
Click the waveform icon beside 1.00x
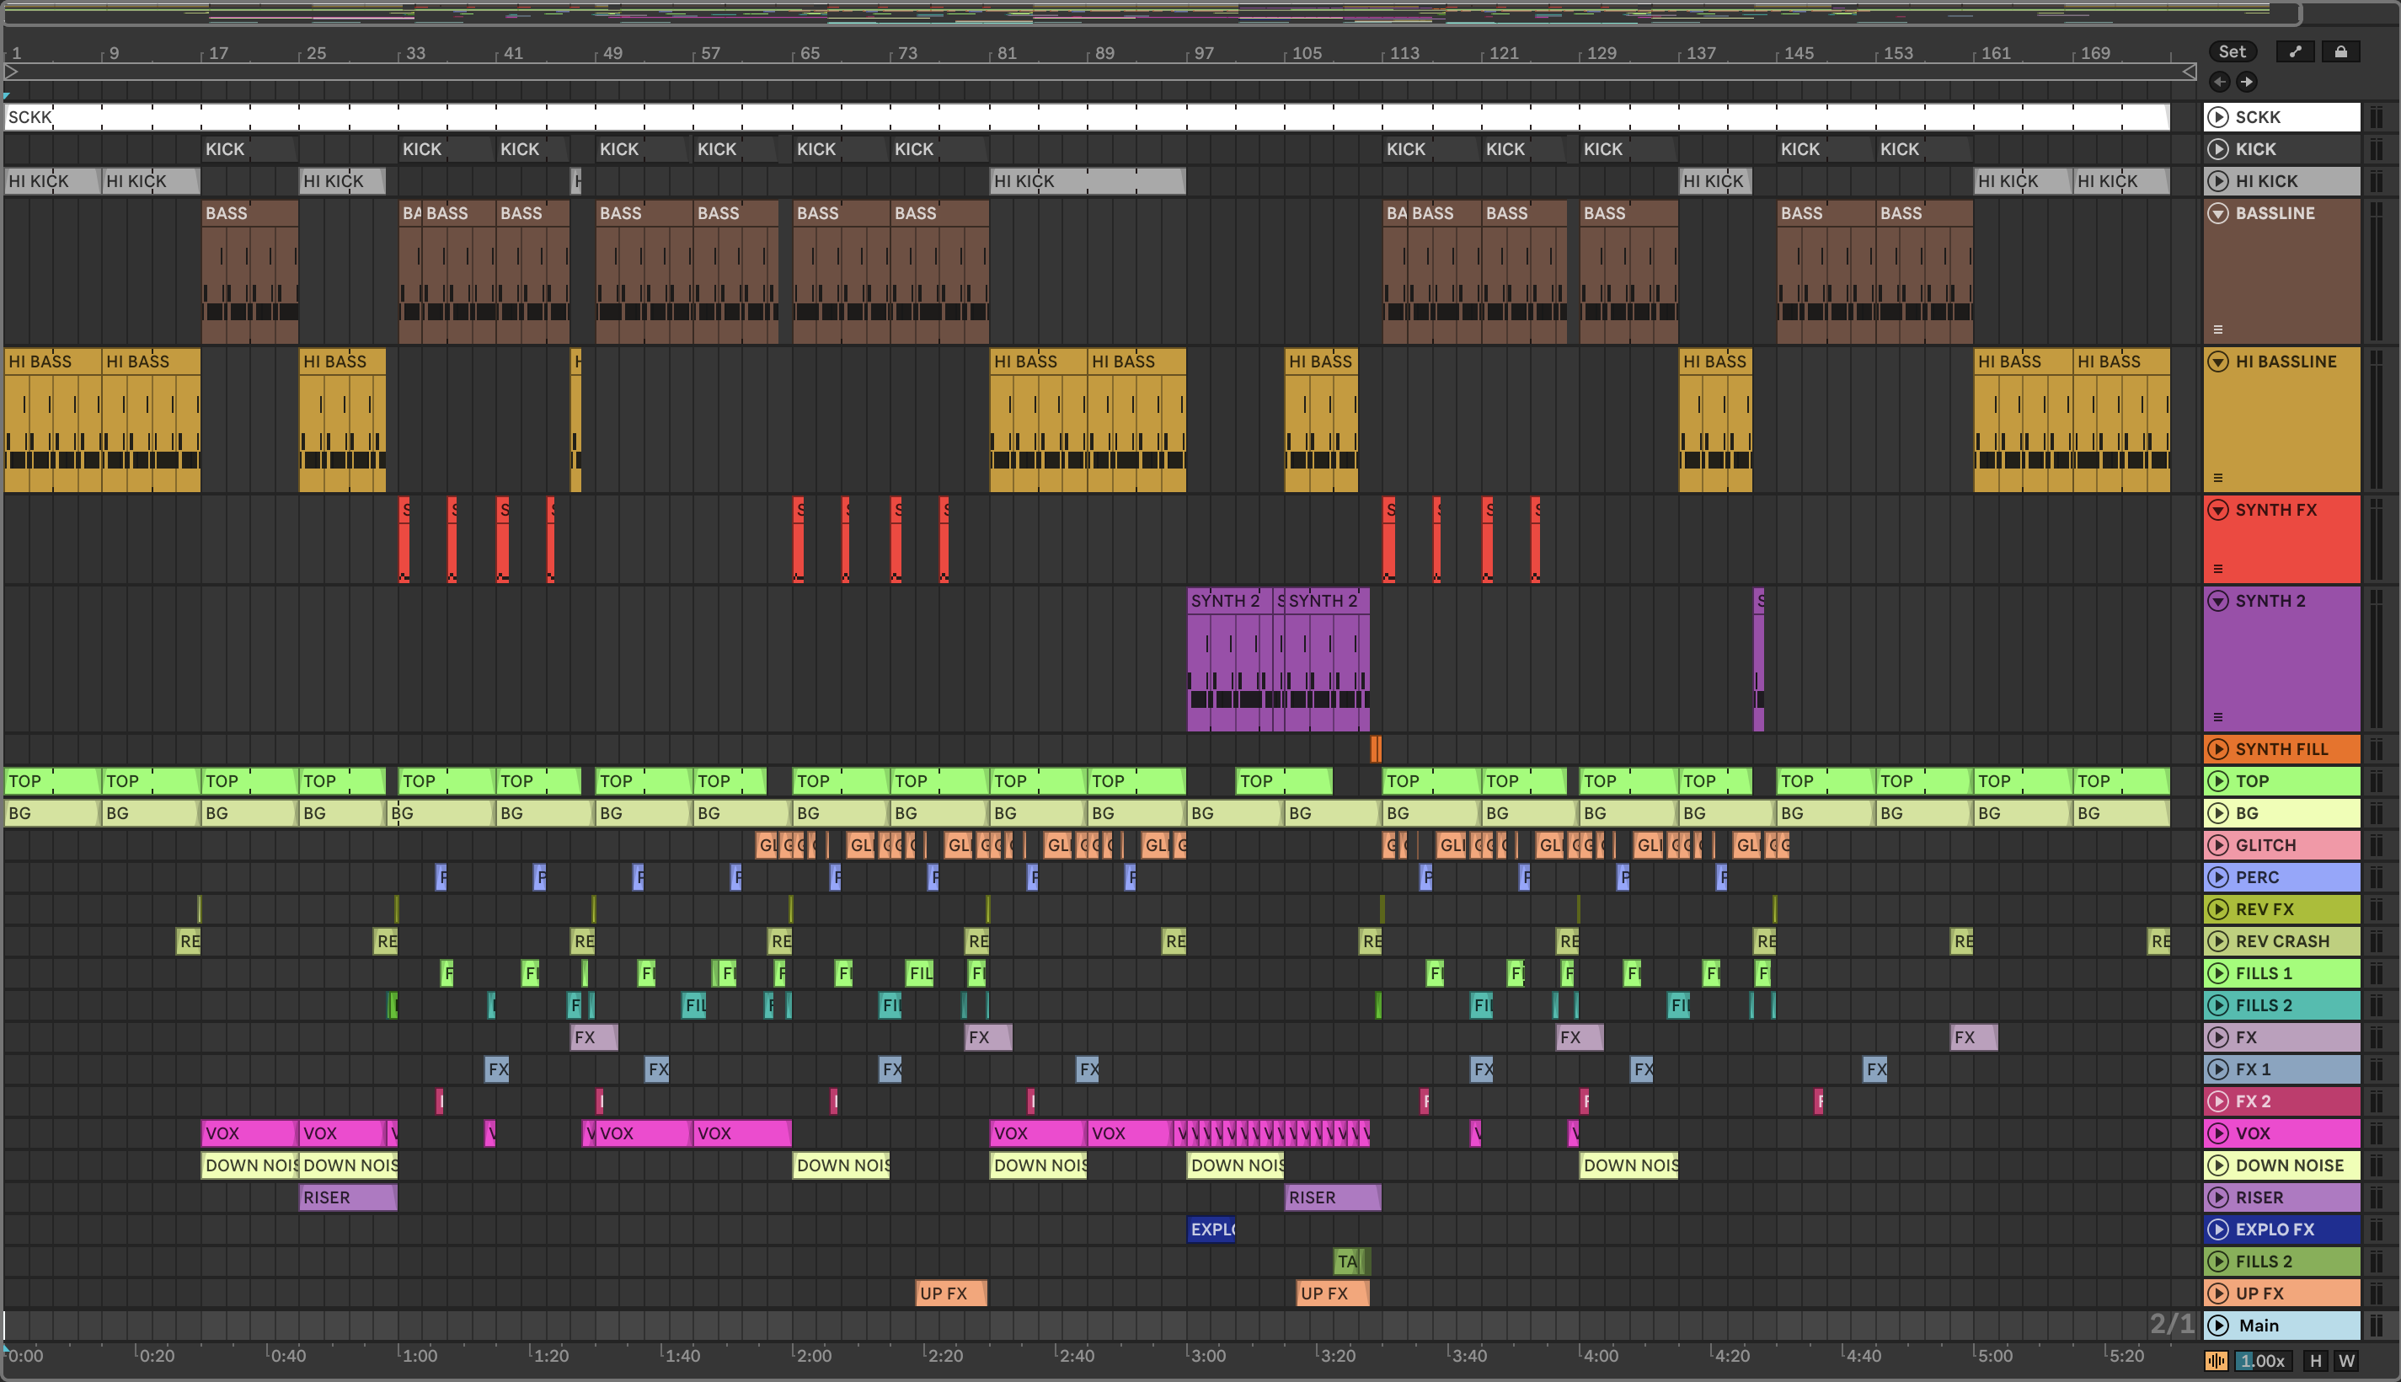pyautogui.click(x=2216, y=1360)
